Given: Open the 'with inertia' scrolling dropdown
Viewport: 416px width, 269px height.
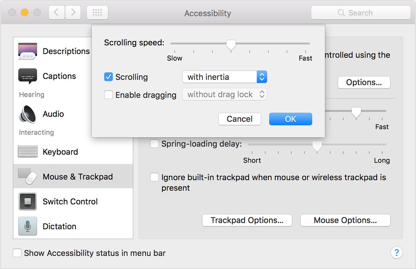Looking at the screenshot, I should click(225, 77).
